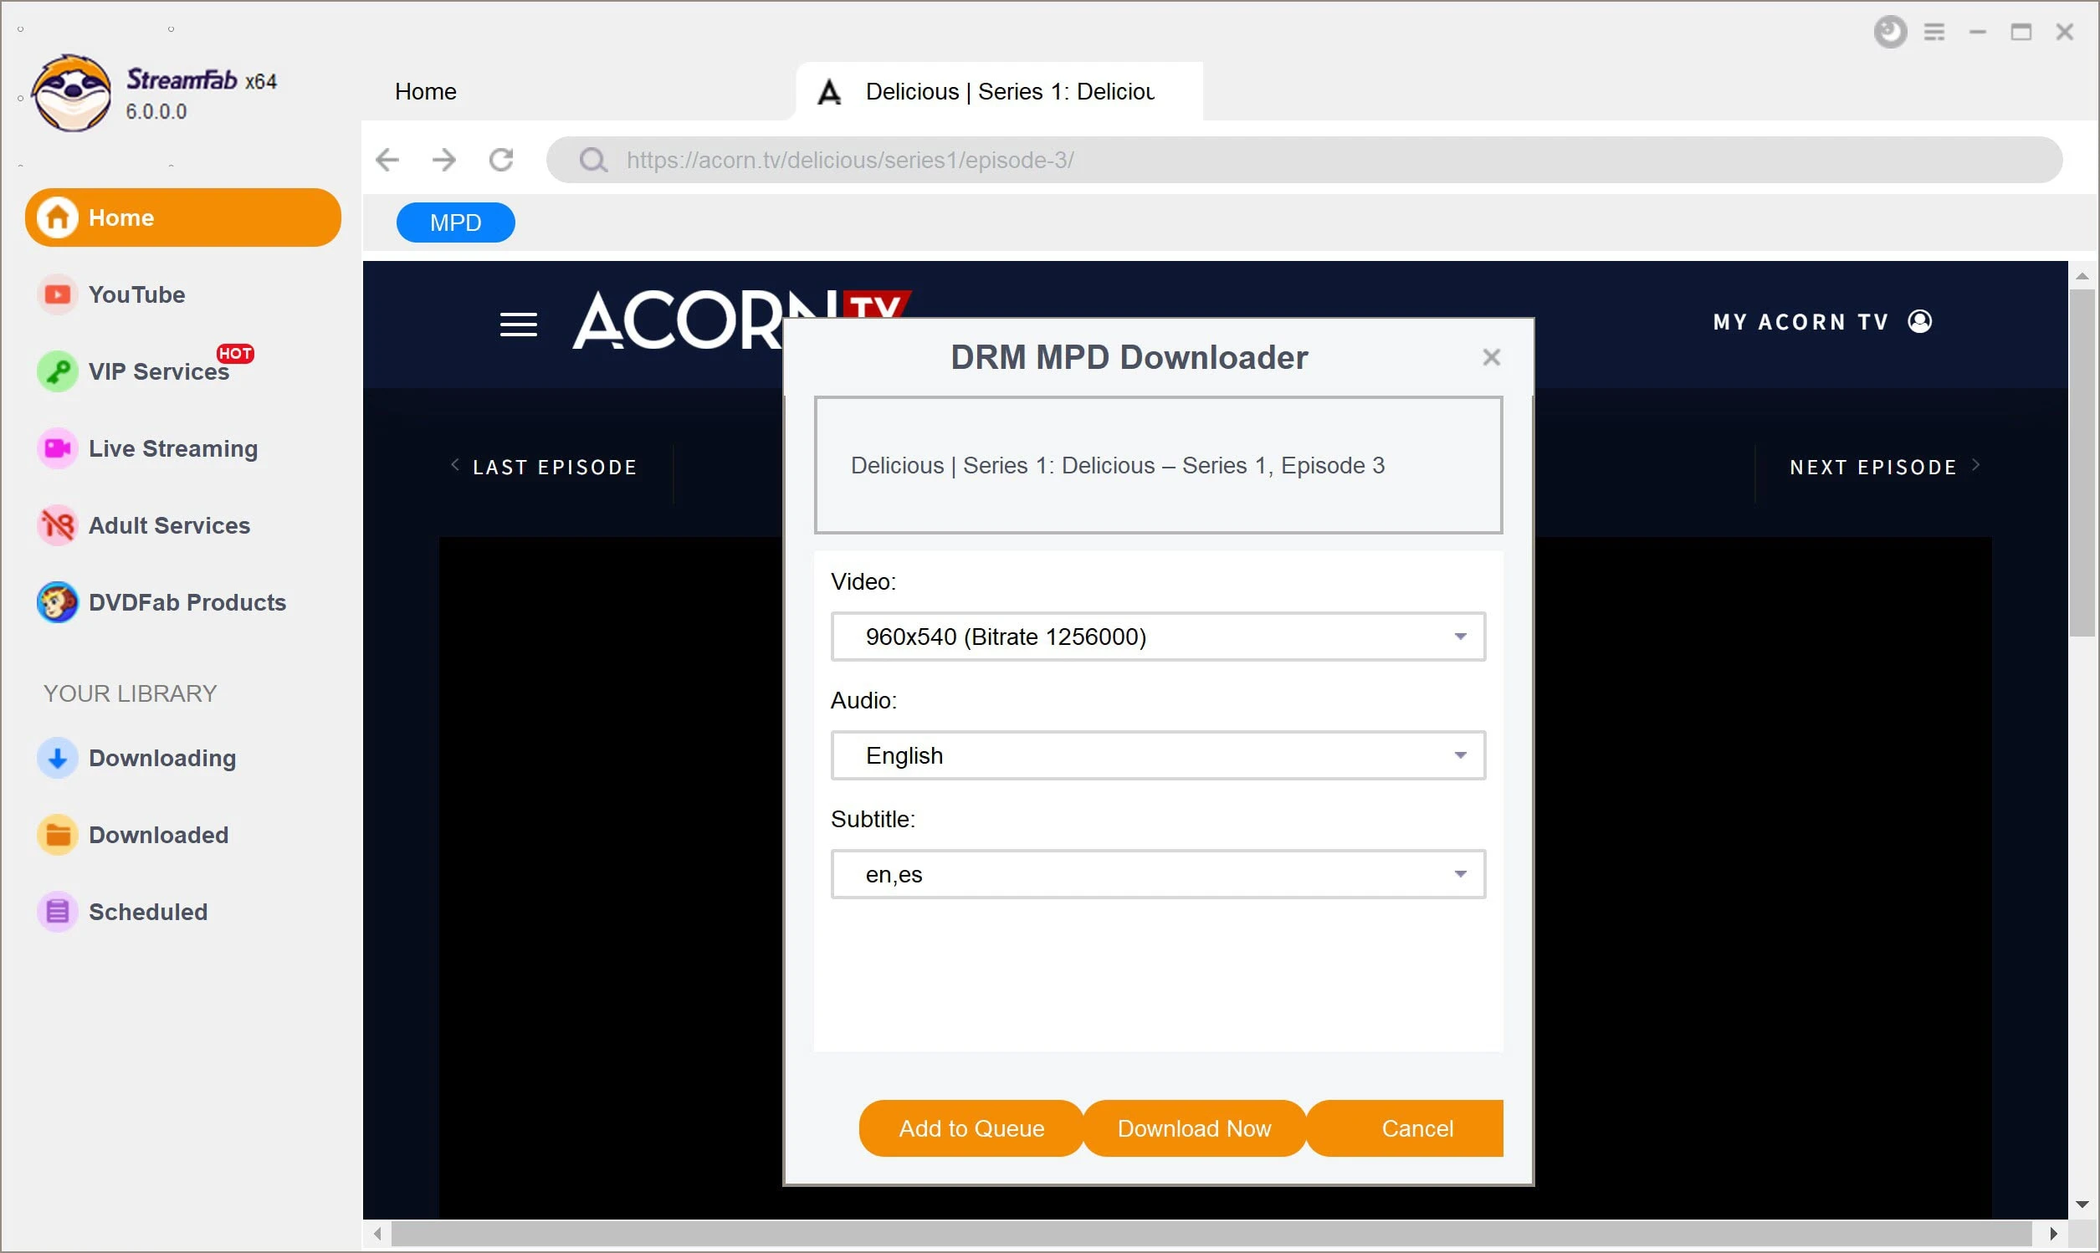Select the Delicious Series 1 browser tab
The height and width of the screenshot is (1253, 2100).
pos(1001,91)
